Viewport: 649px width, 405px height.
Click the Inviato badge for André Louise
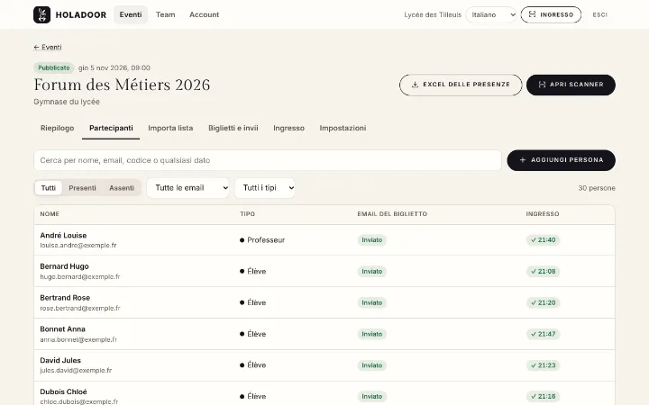point(372,240)
